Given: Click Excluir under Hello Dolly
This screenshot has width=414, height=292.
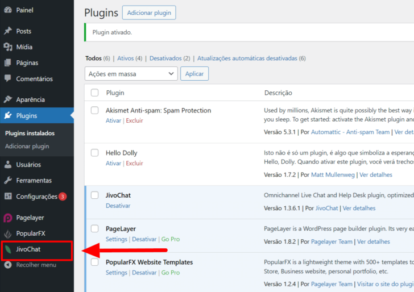Looking at the screenshot, I should click(x=134, y=163).
